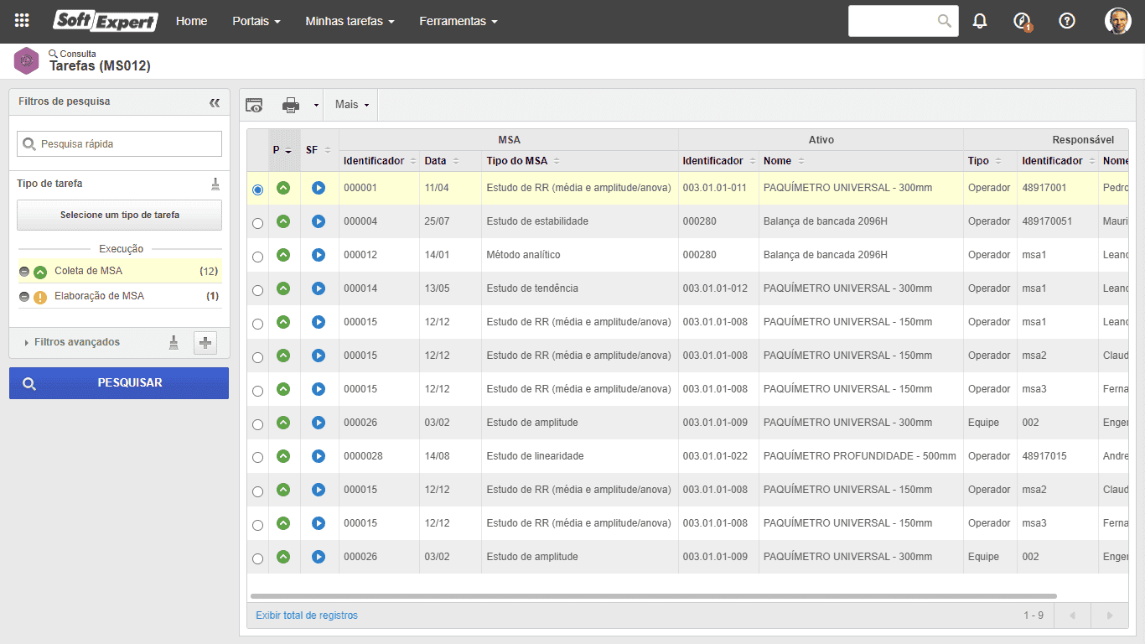Open the compass icon with the alert badge
1145x644 pixels.
point(1022,21)
